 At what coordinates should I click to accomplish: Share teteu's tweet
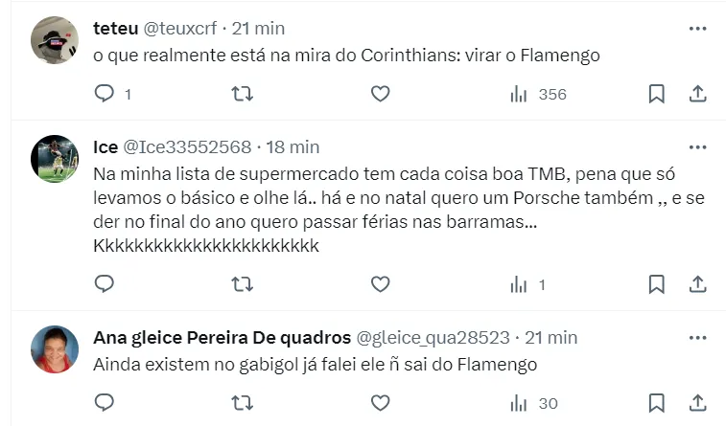tap(698, 94)
